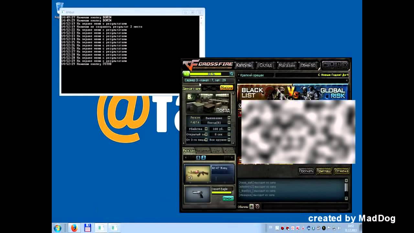Open the Капсулы tab
The image size is (414, 233).
pos(244,65)
